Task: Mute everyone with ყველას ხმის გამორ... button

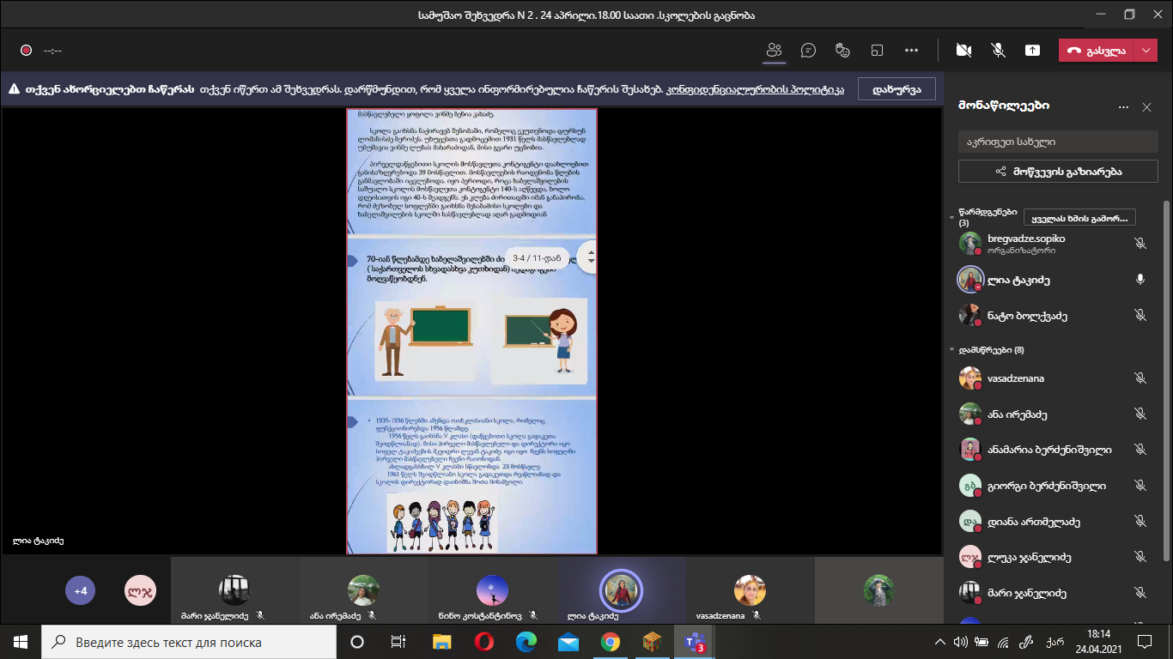Action: point(1081,217)
